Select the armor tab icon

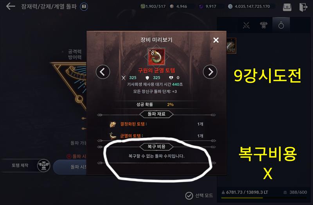click(263, 25)
